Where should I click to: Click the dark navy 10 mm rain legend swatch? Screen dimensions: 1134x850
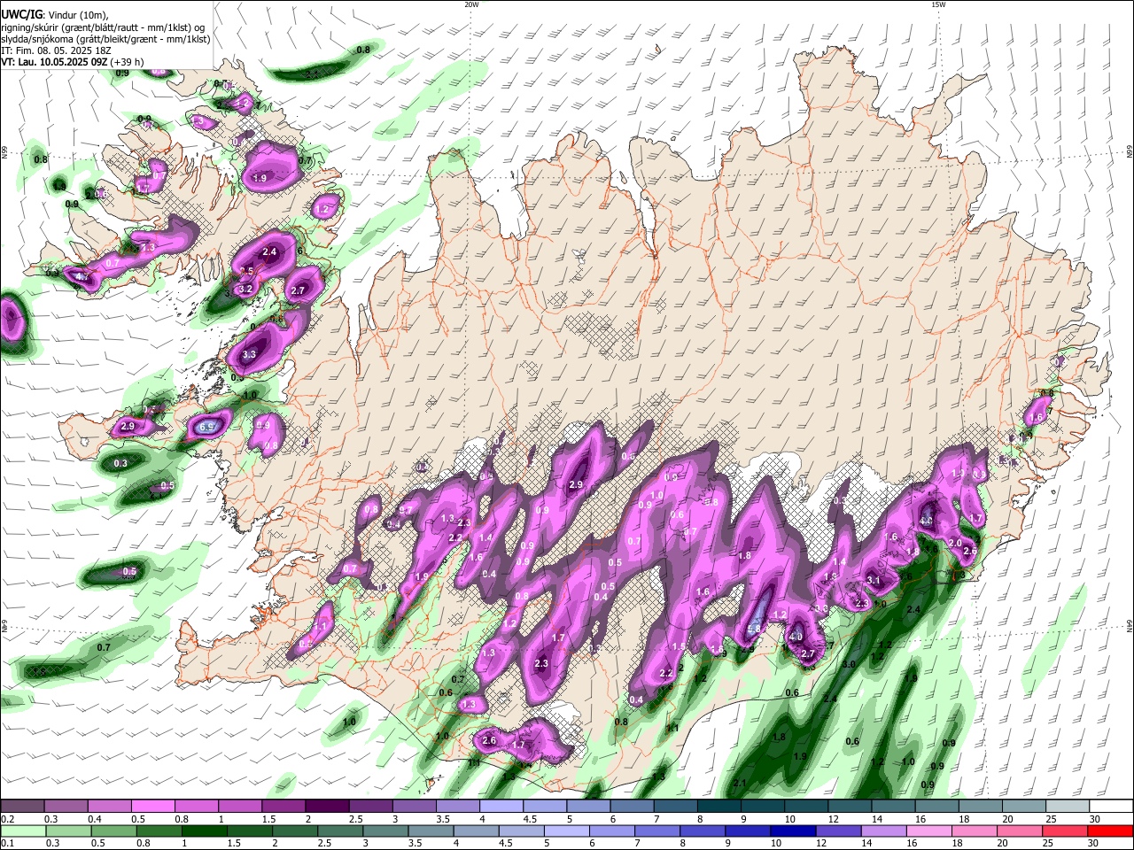tap(792, 831)
